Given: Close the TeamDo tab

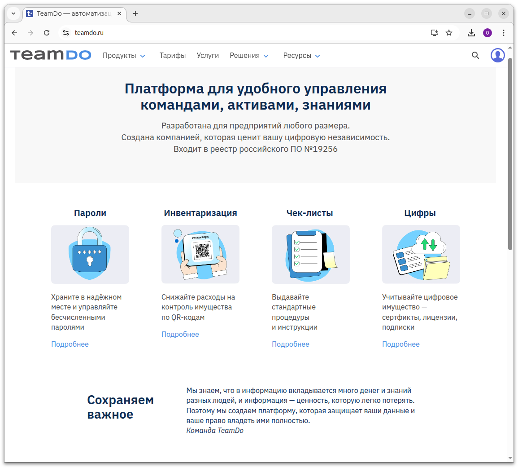Looking at the screenshot, I should click(x=119, y=13).
